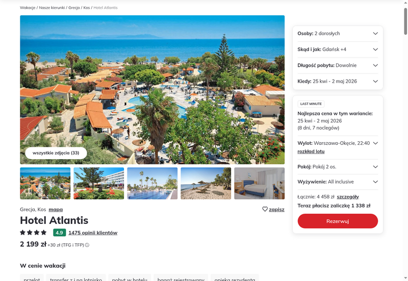Open Kos breadcrumb link
The image size is (408, 281).
tap(86, 8)
